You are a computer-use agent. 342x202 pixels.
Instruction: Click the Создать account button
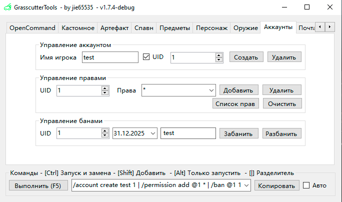tap(246, 57)
